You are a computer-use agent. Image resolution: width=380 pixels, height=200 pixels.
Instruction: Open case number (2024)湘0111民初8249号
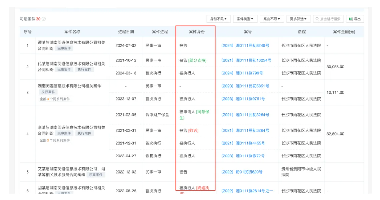(x=245, y=45)
